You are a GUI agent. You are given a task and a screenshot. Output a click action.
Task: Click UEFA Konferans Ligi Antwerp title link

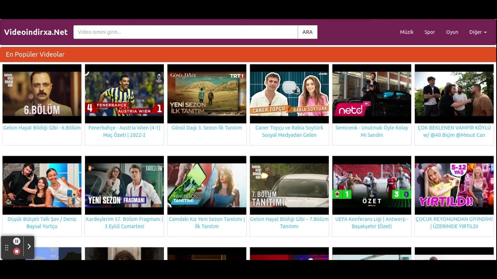pos(372,222)
